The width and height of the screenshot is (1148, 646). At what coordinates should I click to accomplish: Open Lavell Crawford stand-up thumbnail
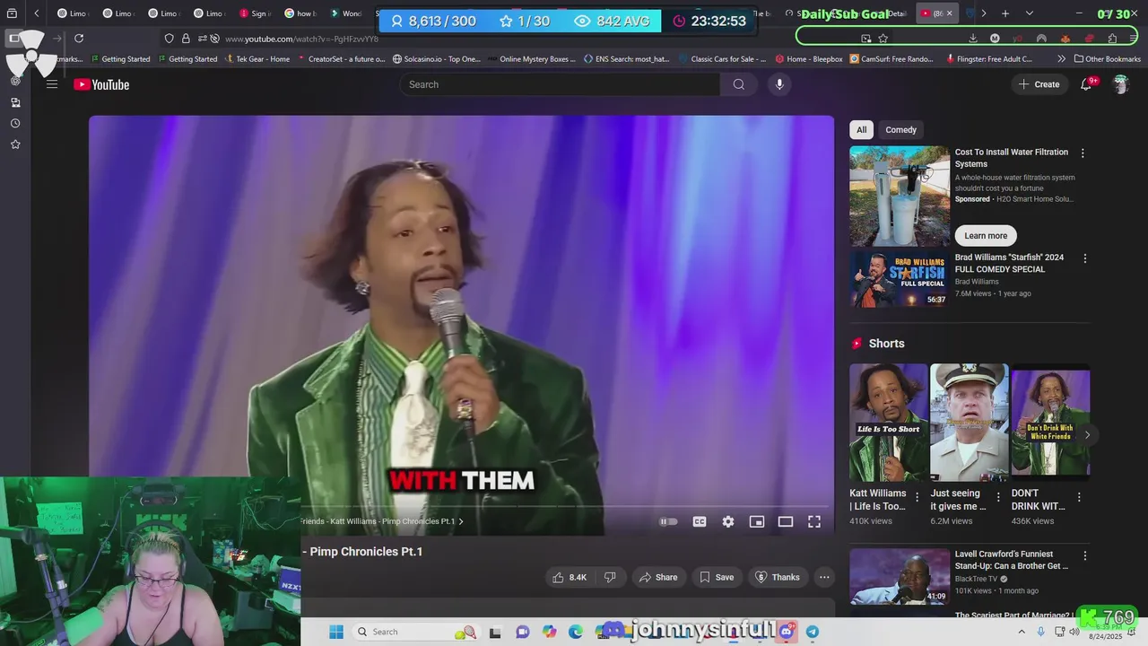coord(900,577)
